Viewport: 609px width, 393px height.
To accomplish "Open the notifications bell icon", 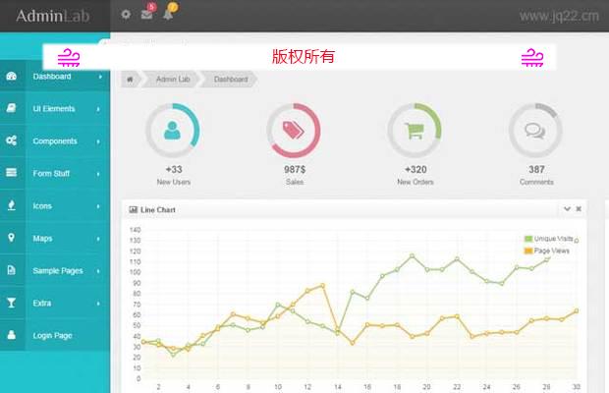I will coord(168,15).
